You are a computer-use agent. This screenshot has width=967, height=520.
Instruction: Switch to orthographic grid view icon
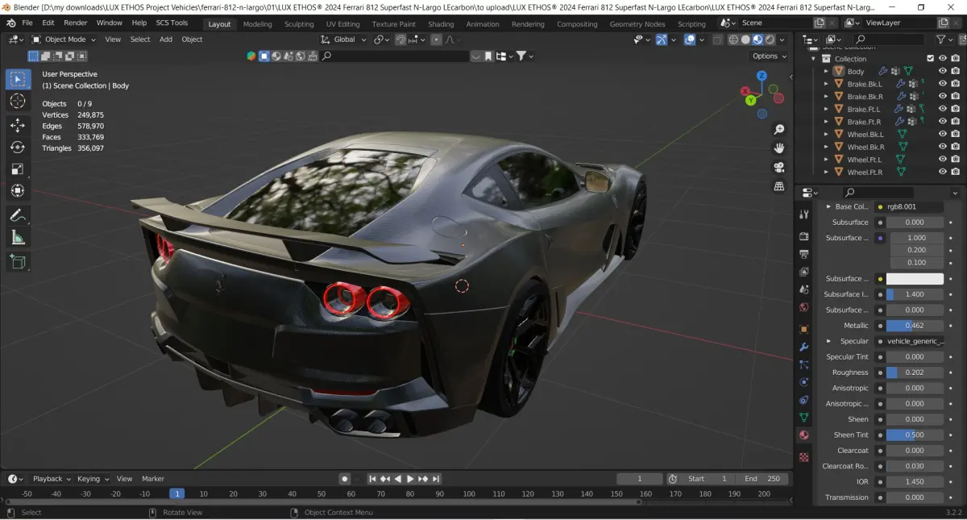pyautogui.click(x=779, y=186)
